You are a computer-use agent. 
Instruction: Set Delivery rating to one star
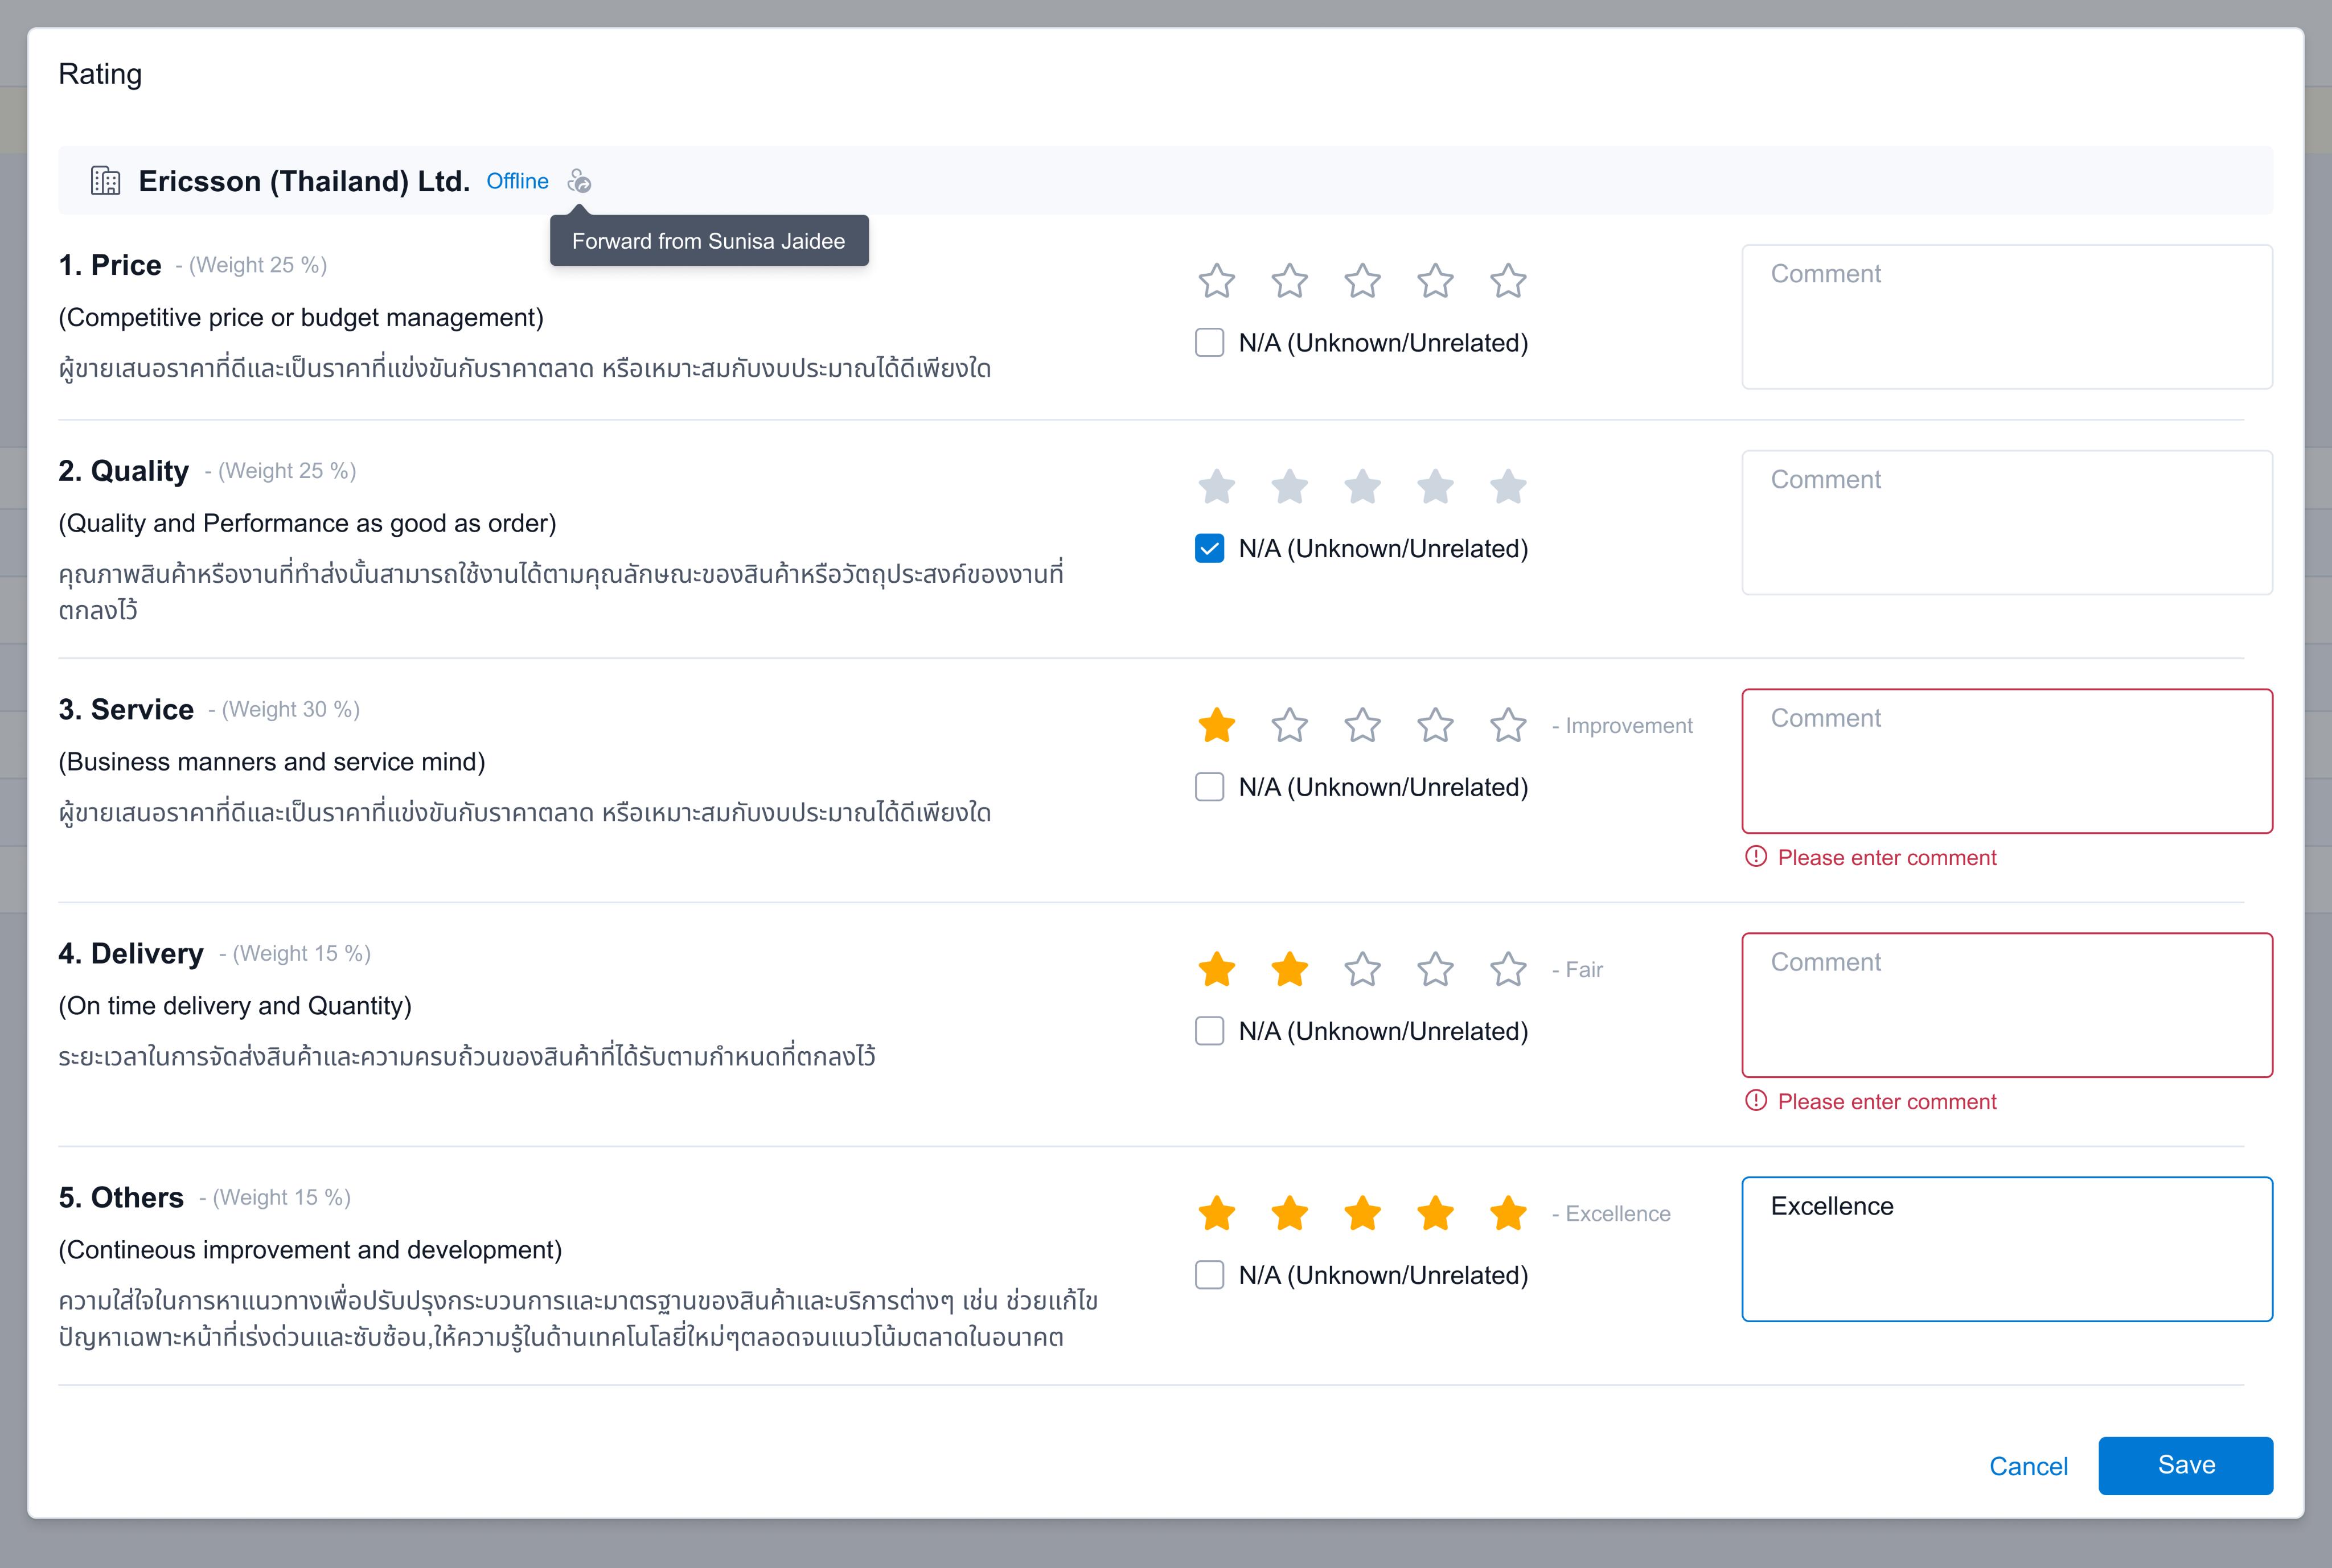coord(1217,969)
